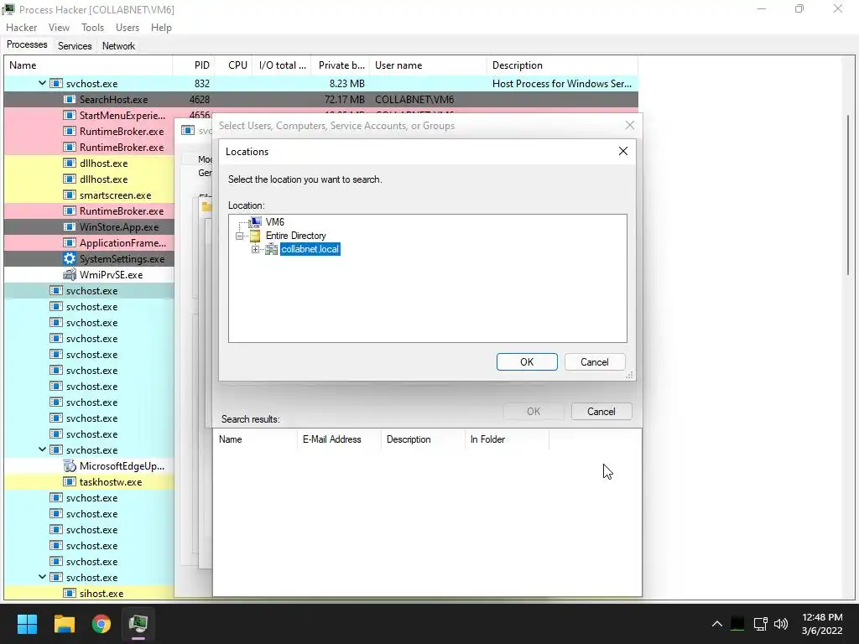The width and height of the screenshot is (859, 644).
Task: Select the first RuntimeBroker.exe process row
Action: pos(89,132)
